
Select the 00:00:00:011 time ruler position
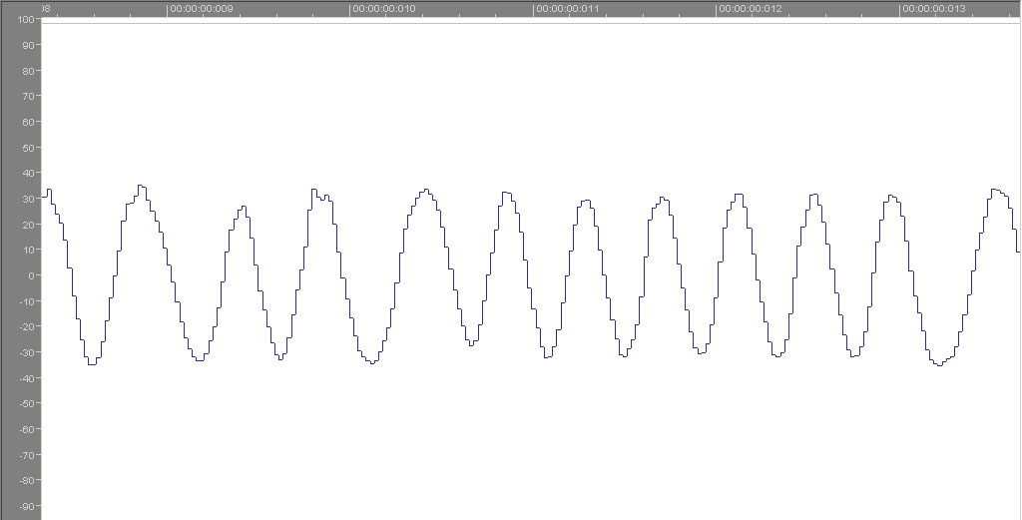pos(569,9)
